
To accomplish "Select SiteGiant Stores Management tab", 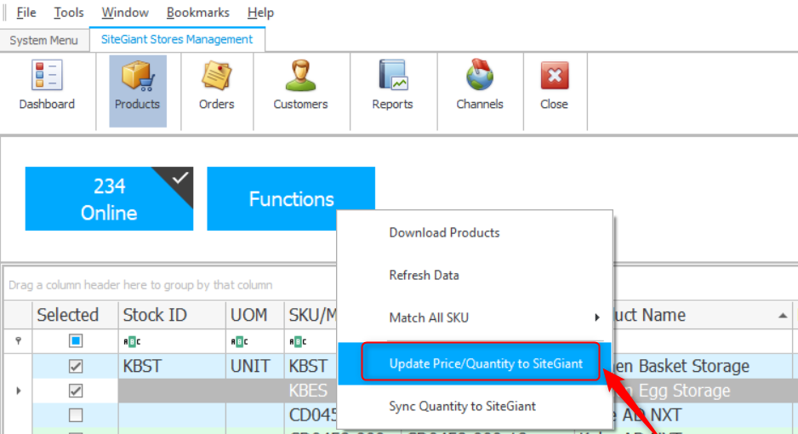I will click(177, 39).
